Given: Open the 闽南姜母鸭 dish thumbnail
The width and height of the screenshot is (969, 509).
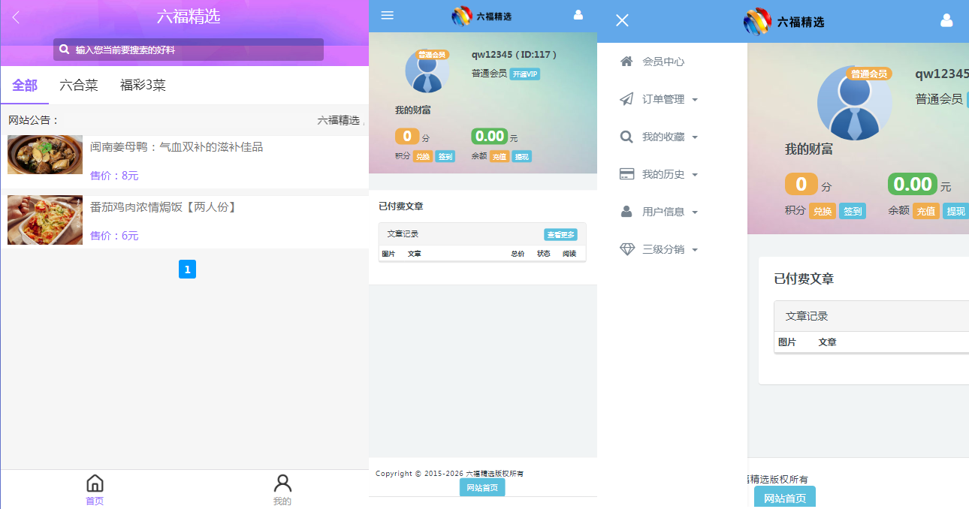Looking at the screenshot, I should point(45,155).
